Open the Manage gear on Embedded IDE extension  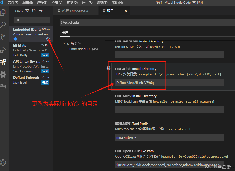pyautogui.click(x=48, y=39)
